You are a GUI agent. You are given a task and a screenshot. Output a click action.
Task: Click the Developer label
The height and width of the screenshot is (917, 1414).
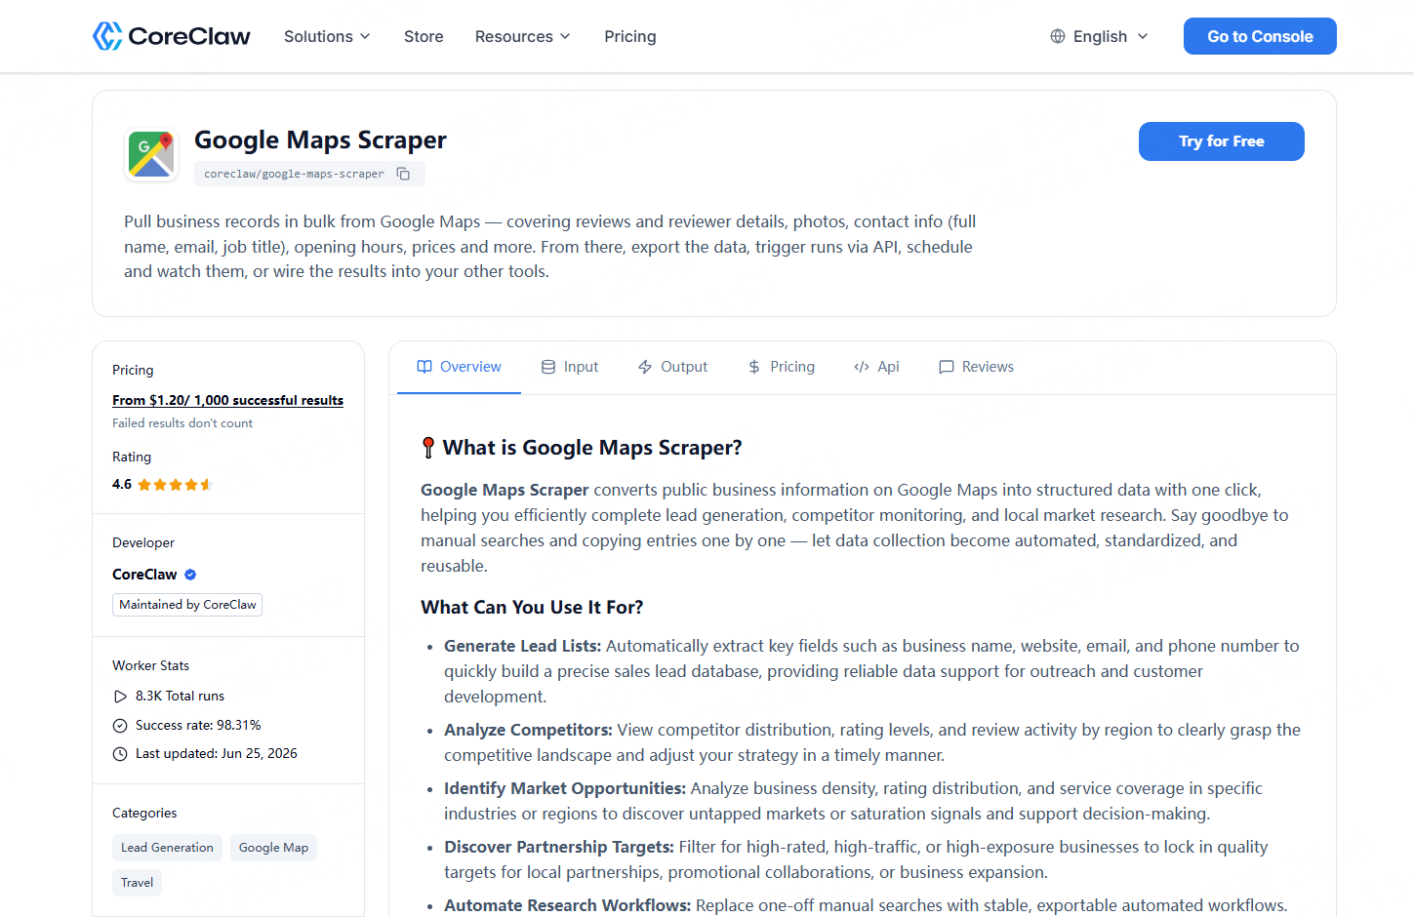tap(143, 543)
